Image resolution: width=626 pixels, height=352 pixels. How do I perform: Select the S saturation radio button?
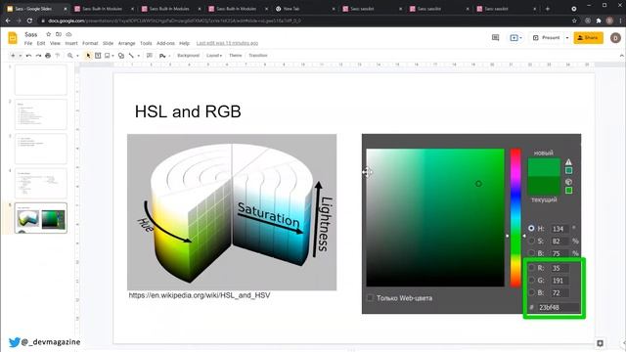[x=531, y=241]
